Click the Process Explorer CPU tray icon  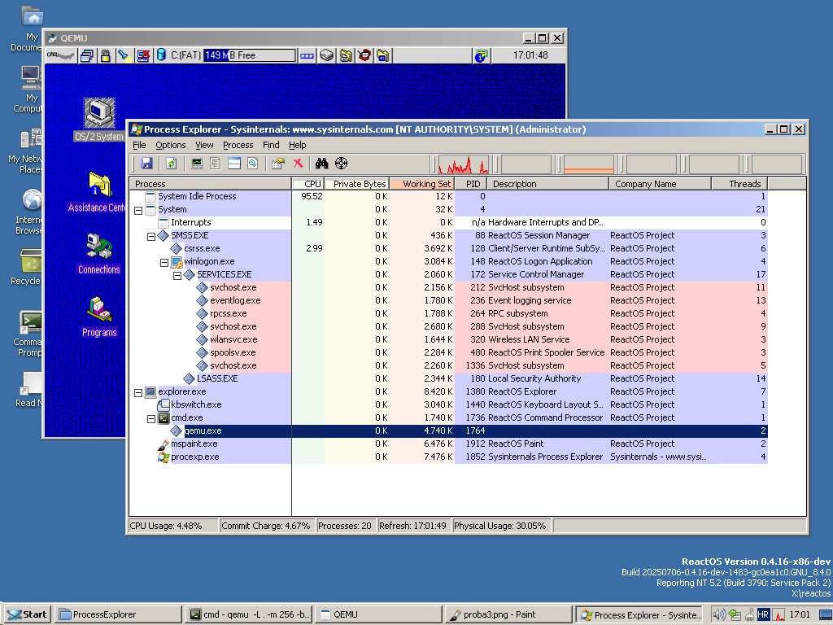(778, 614)
